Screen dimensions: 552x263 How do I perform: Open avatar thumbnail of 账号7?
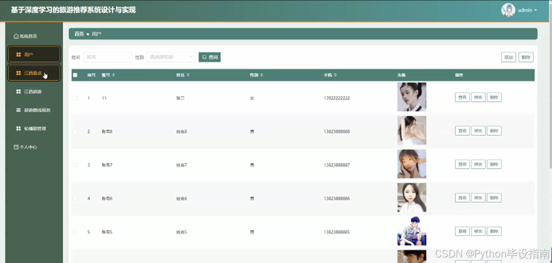(x=411, y=163)
